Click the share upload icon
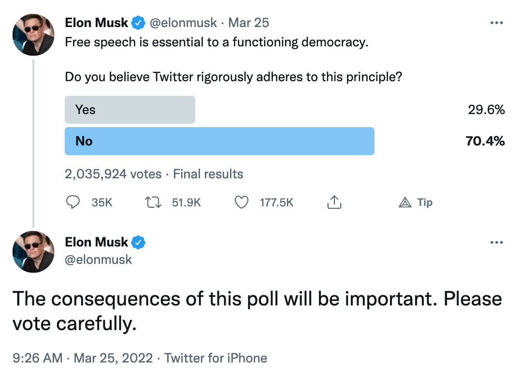517x376 pixels. tap(334, 202)
